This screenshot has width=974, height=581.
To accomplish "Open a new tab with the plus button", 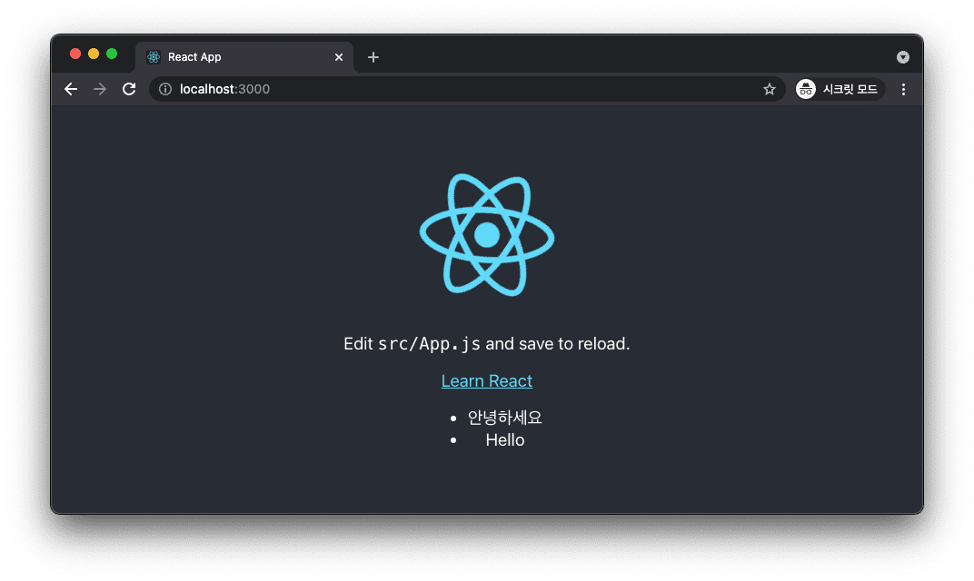I will coord(373,56).
